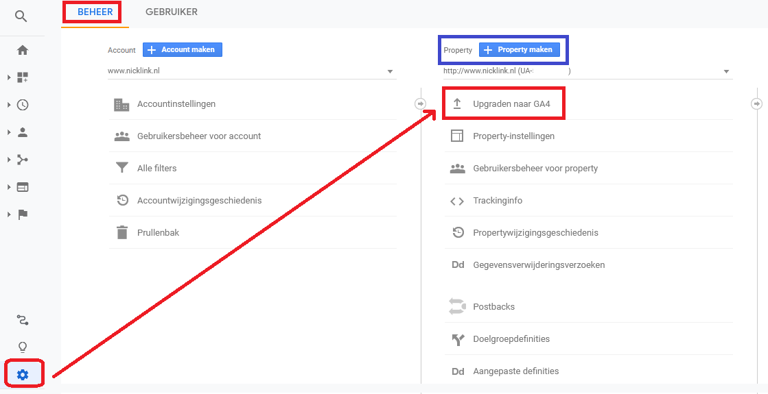Open Accountinstellingen
The image size is (768, 394).
(176, 104)
